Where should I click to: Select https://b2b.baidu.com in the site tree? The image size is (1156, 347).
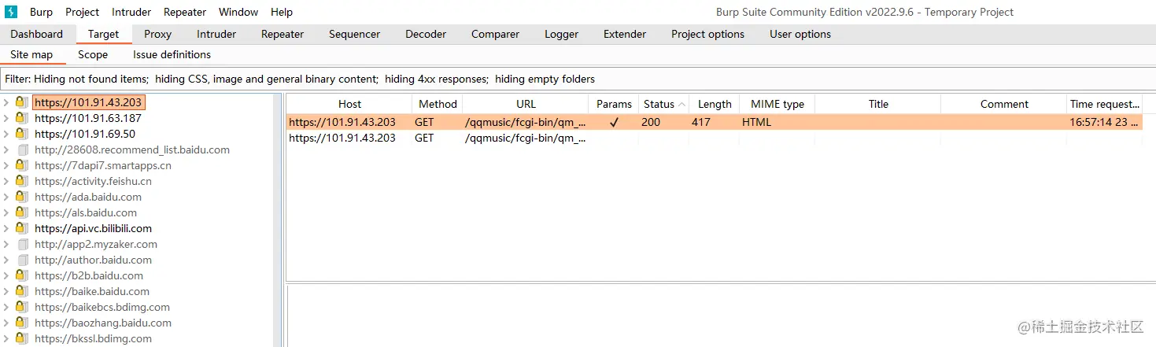89,275
